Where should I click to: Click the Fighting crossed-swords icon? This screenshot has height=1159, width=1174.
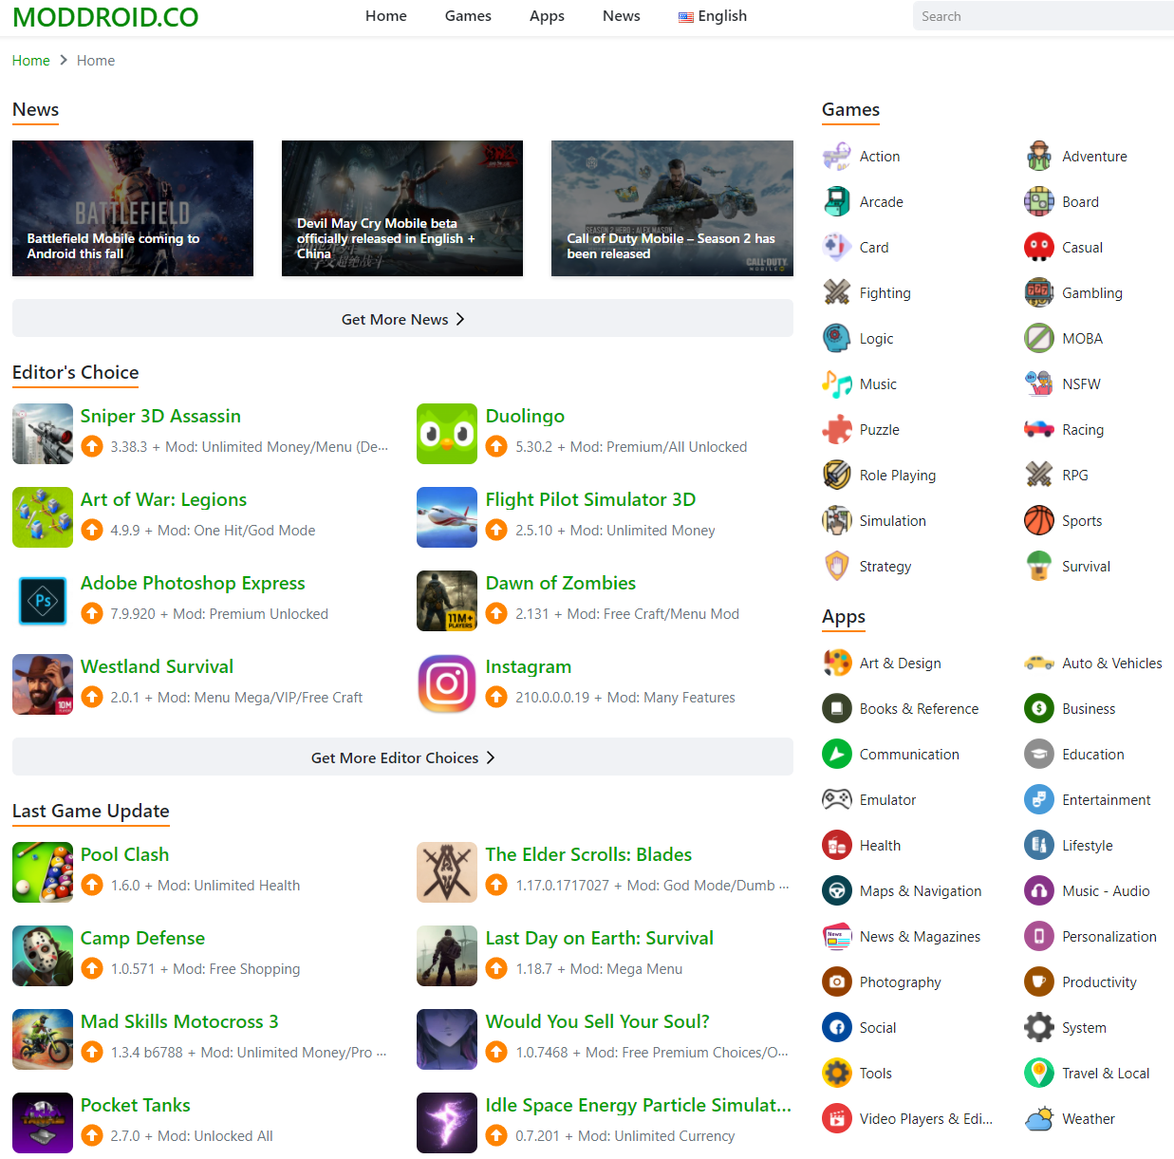pyautogui.click(x=836, y=292)
